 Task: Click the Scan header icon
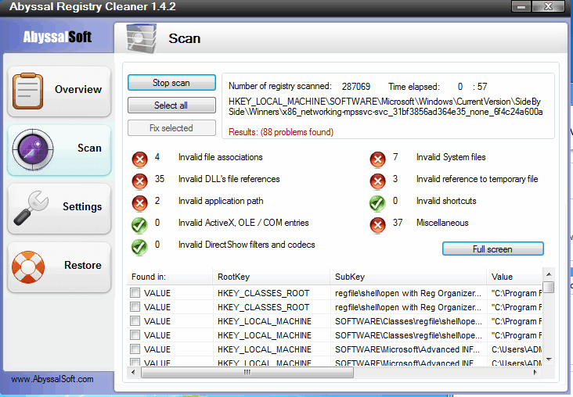(x=142, y=38)
